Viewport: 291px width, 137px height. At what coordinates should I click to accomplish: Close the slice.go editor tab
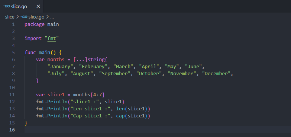38,6
